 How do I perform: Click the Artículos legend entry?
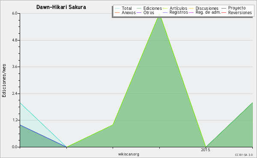[175, 8]
